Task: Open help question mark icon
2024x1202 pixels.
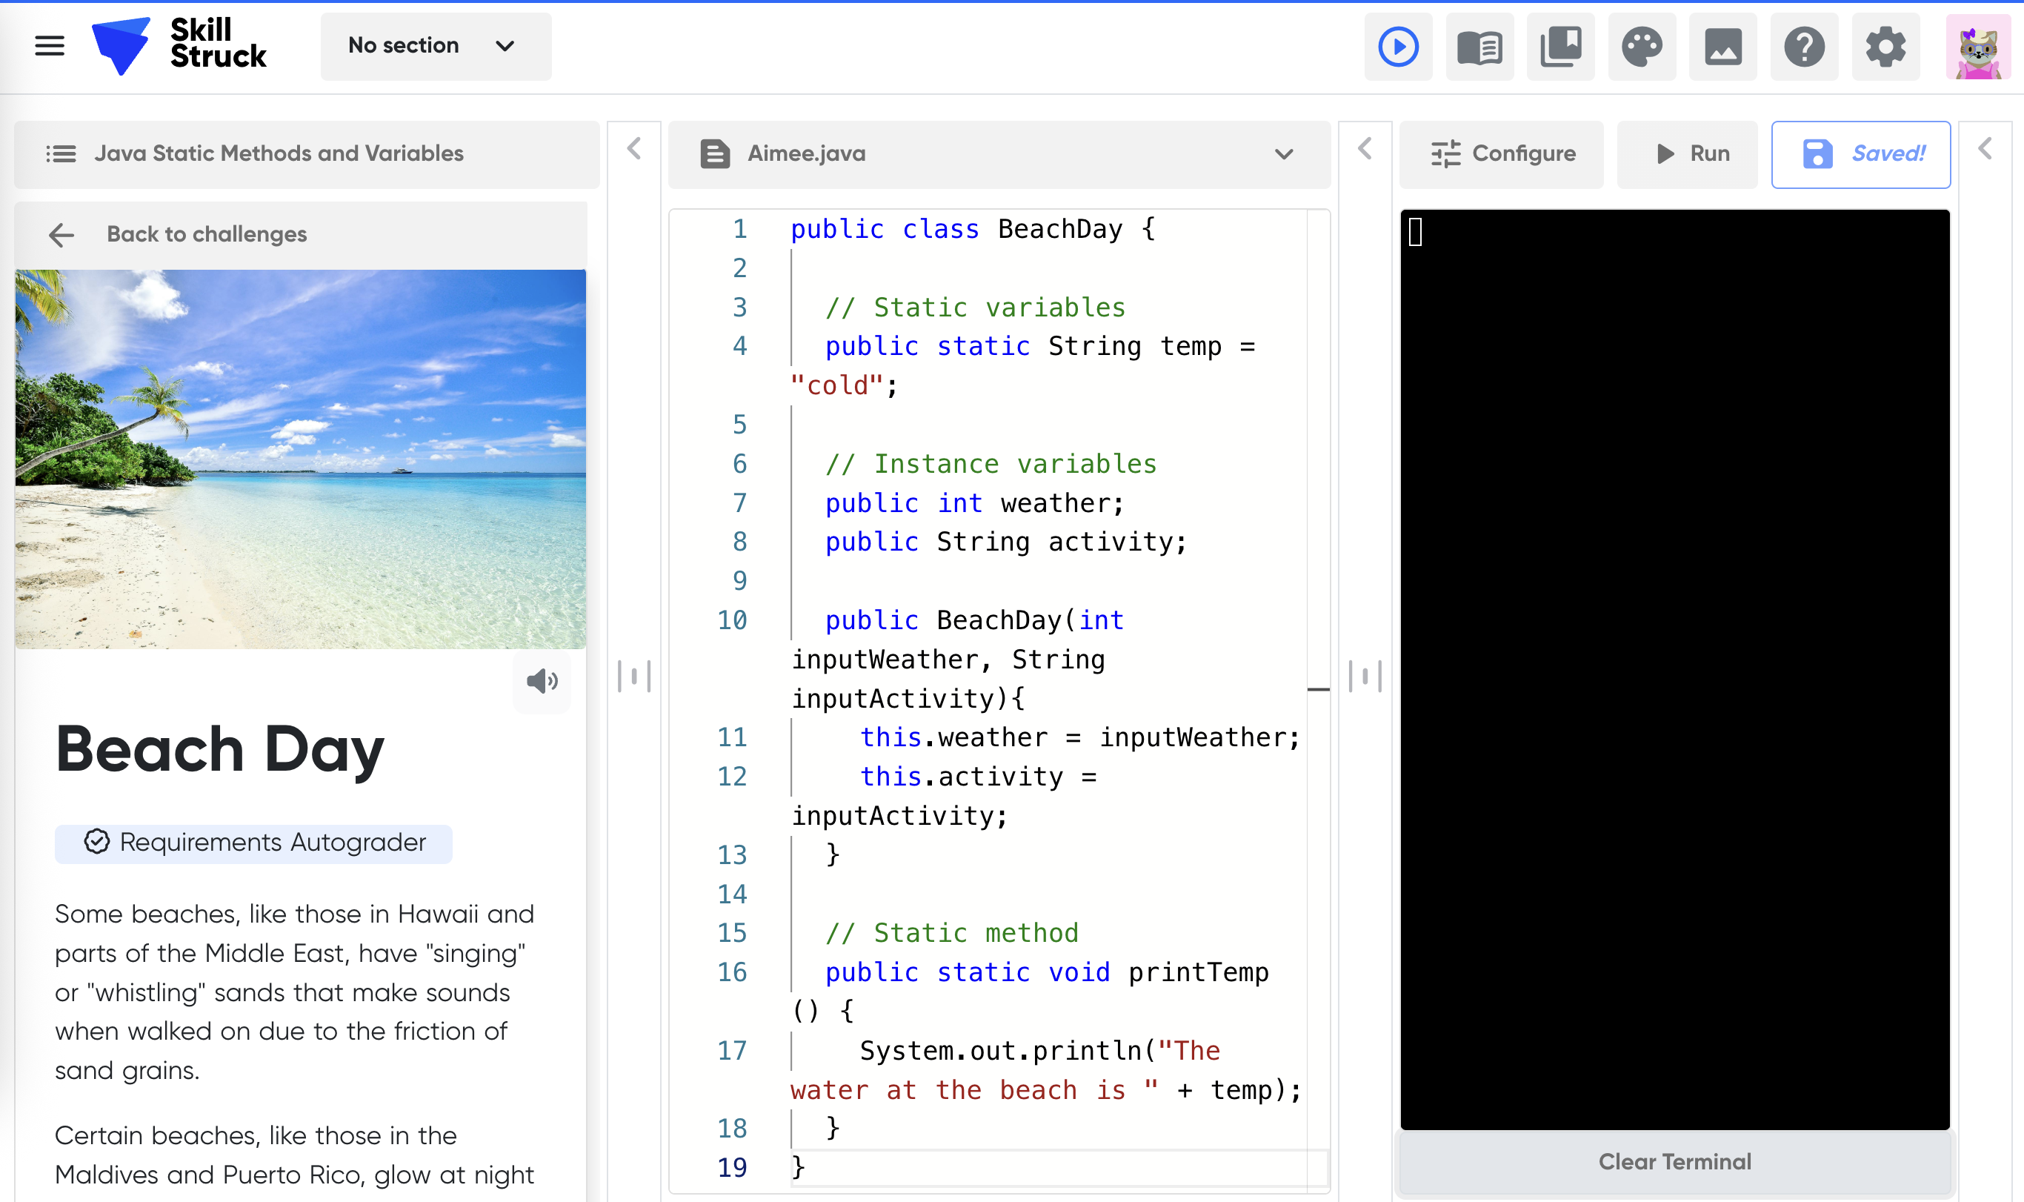Action: (1804, 46)
